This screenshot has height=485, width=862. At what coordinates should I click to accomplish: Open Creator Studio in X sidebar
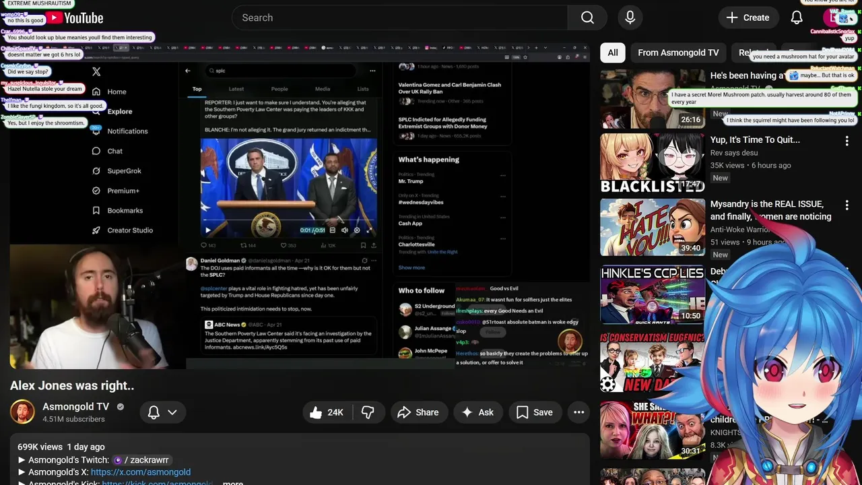click(x=122, y=230)
